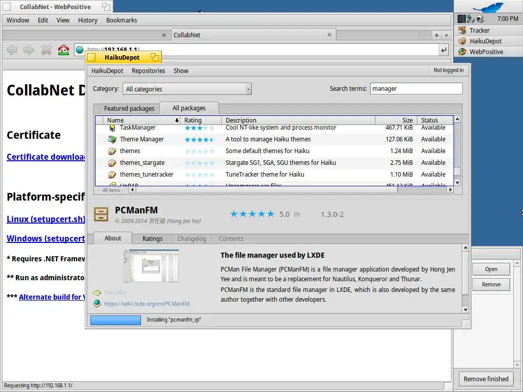Switch to the All packages tab
The width and height of the screenshot is (523, 392).
189,108
